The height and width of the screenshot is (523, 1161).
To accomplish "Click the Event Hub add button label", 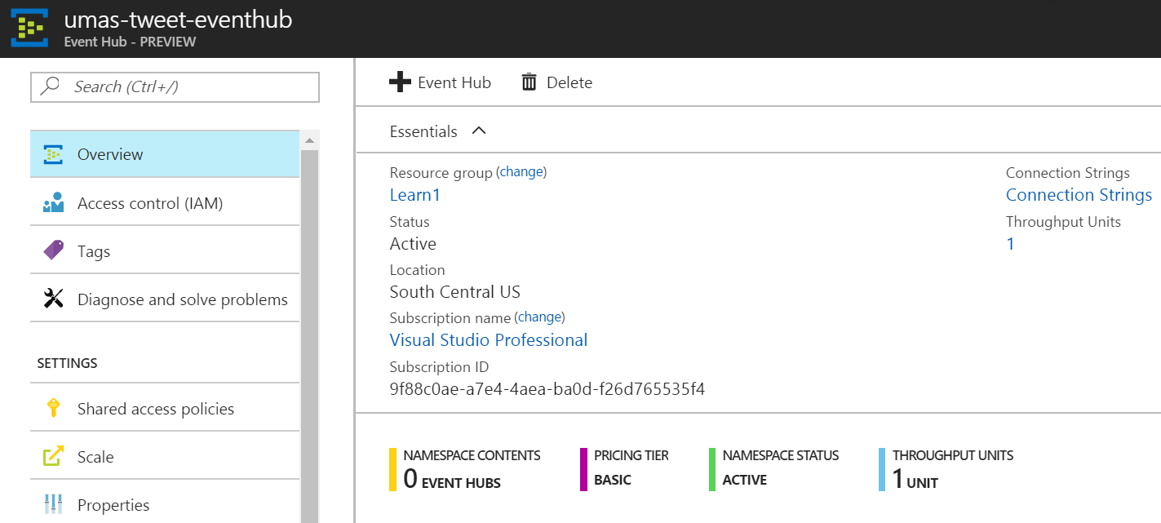I will click(x=454, y=82).
